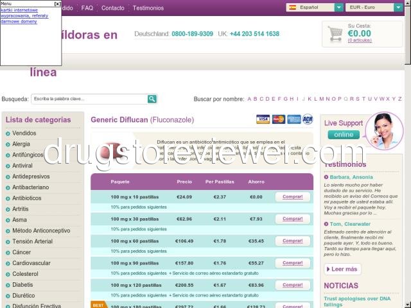Open the Español language dropdown arrow

point(339,7)
